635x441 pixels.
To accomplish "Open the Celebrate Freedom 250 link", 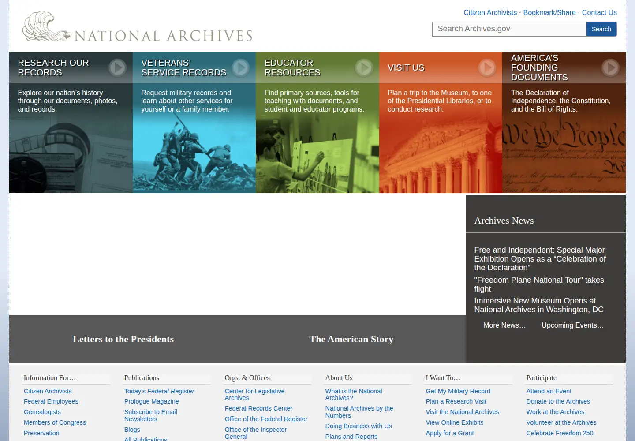I will tap(560, 434).
